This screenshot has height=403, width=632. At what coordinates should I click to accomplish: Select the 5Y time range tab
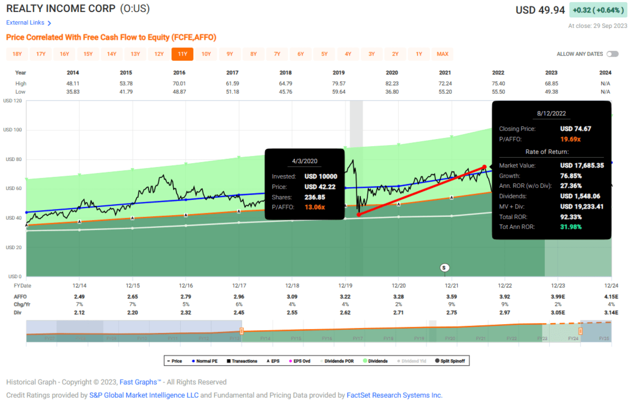click(x=324, y=54)
